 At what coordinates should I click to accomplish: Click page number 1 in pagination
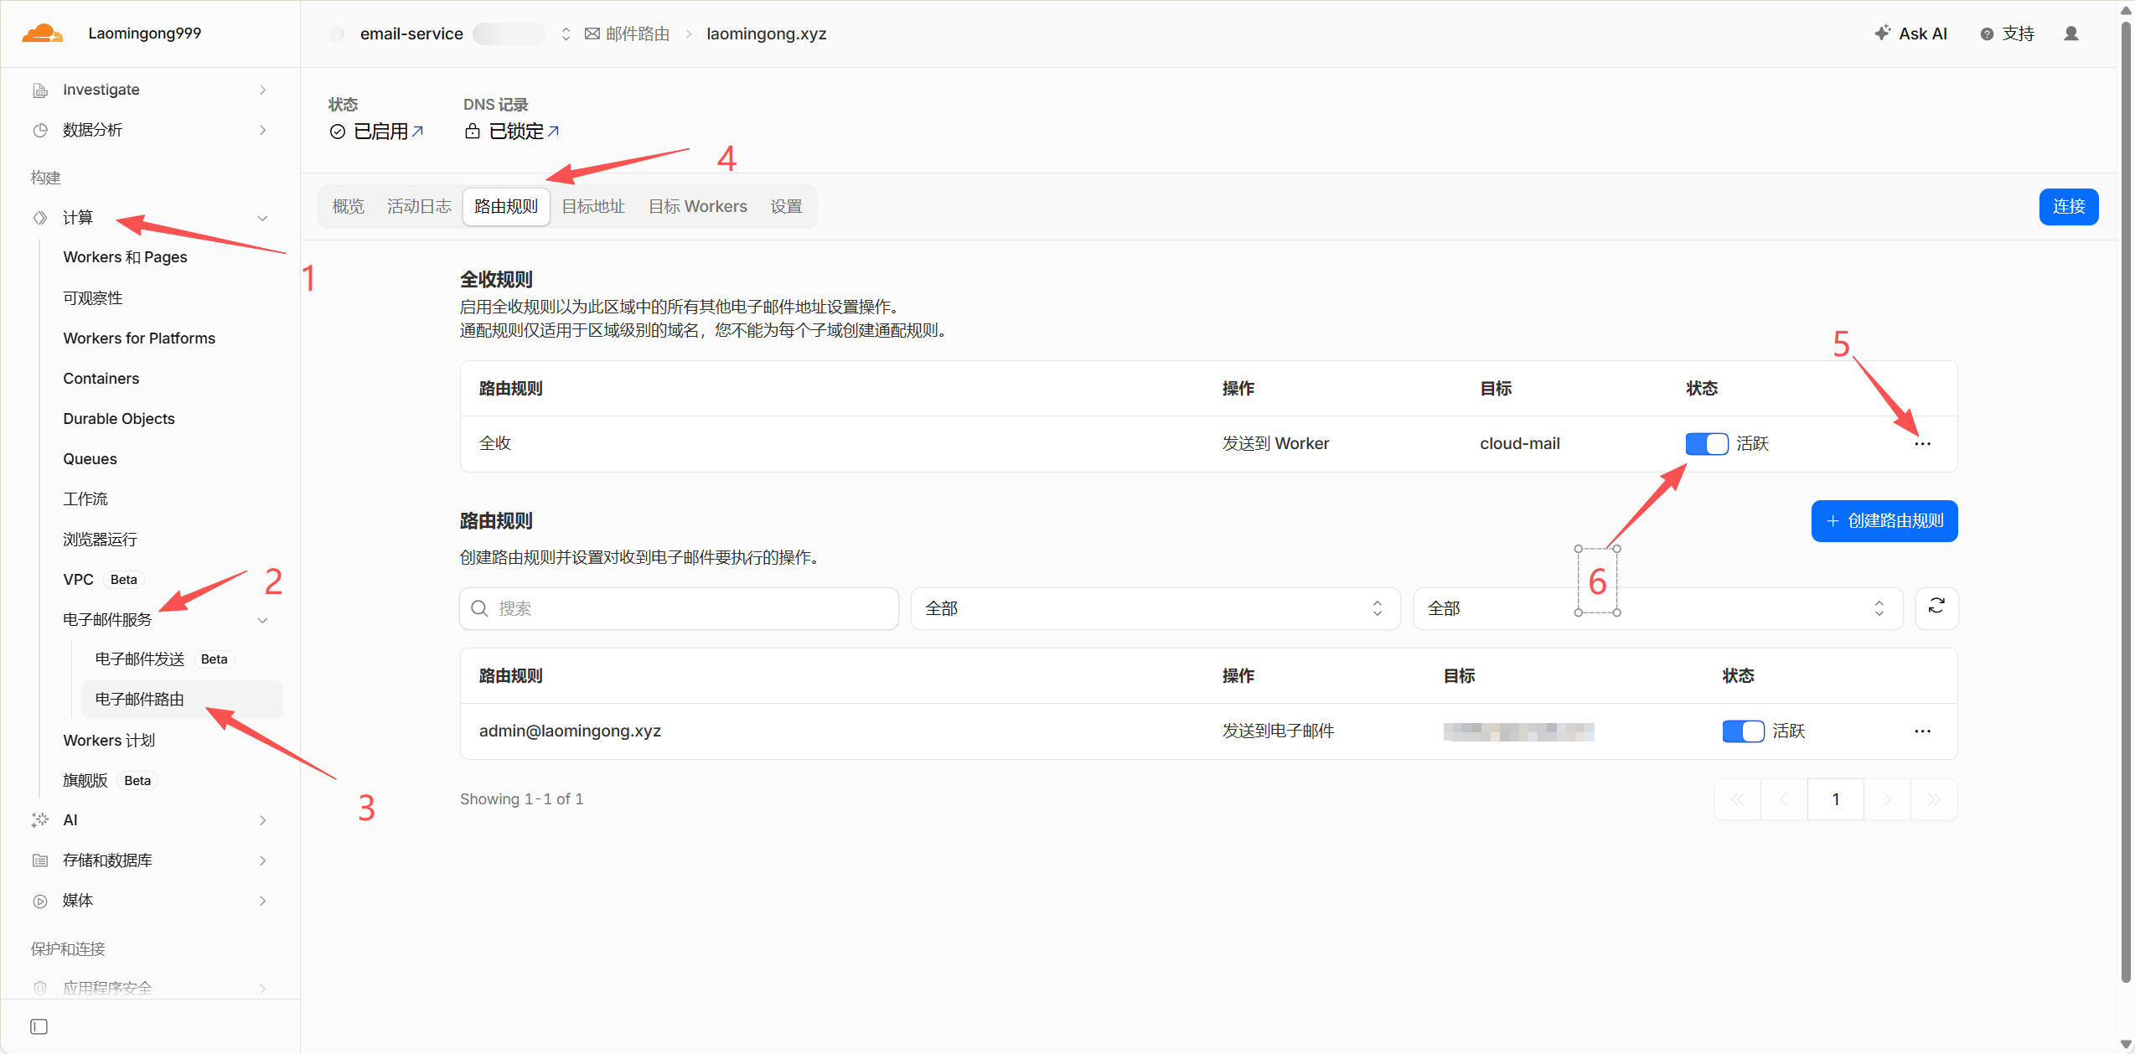1836,799
